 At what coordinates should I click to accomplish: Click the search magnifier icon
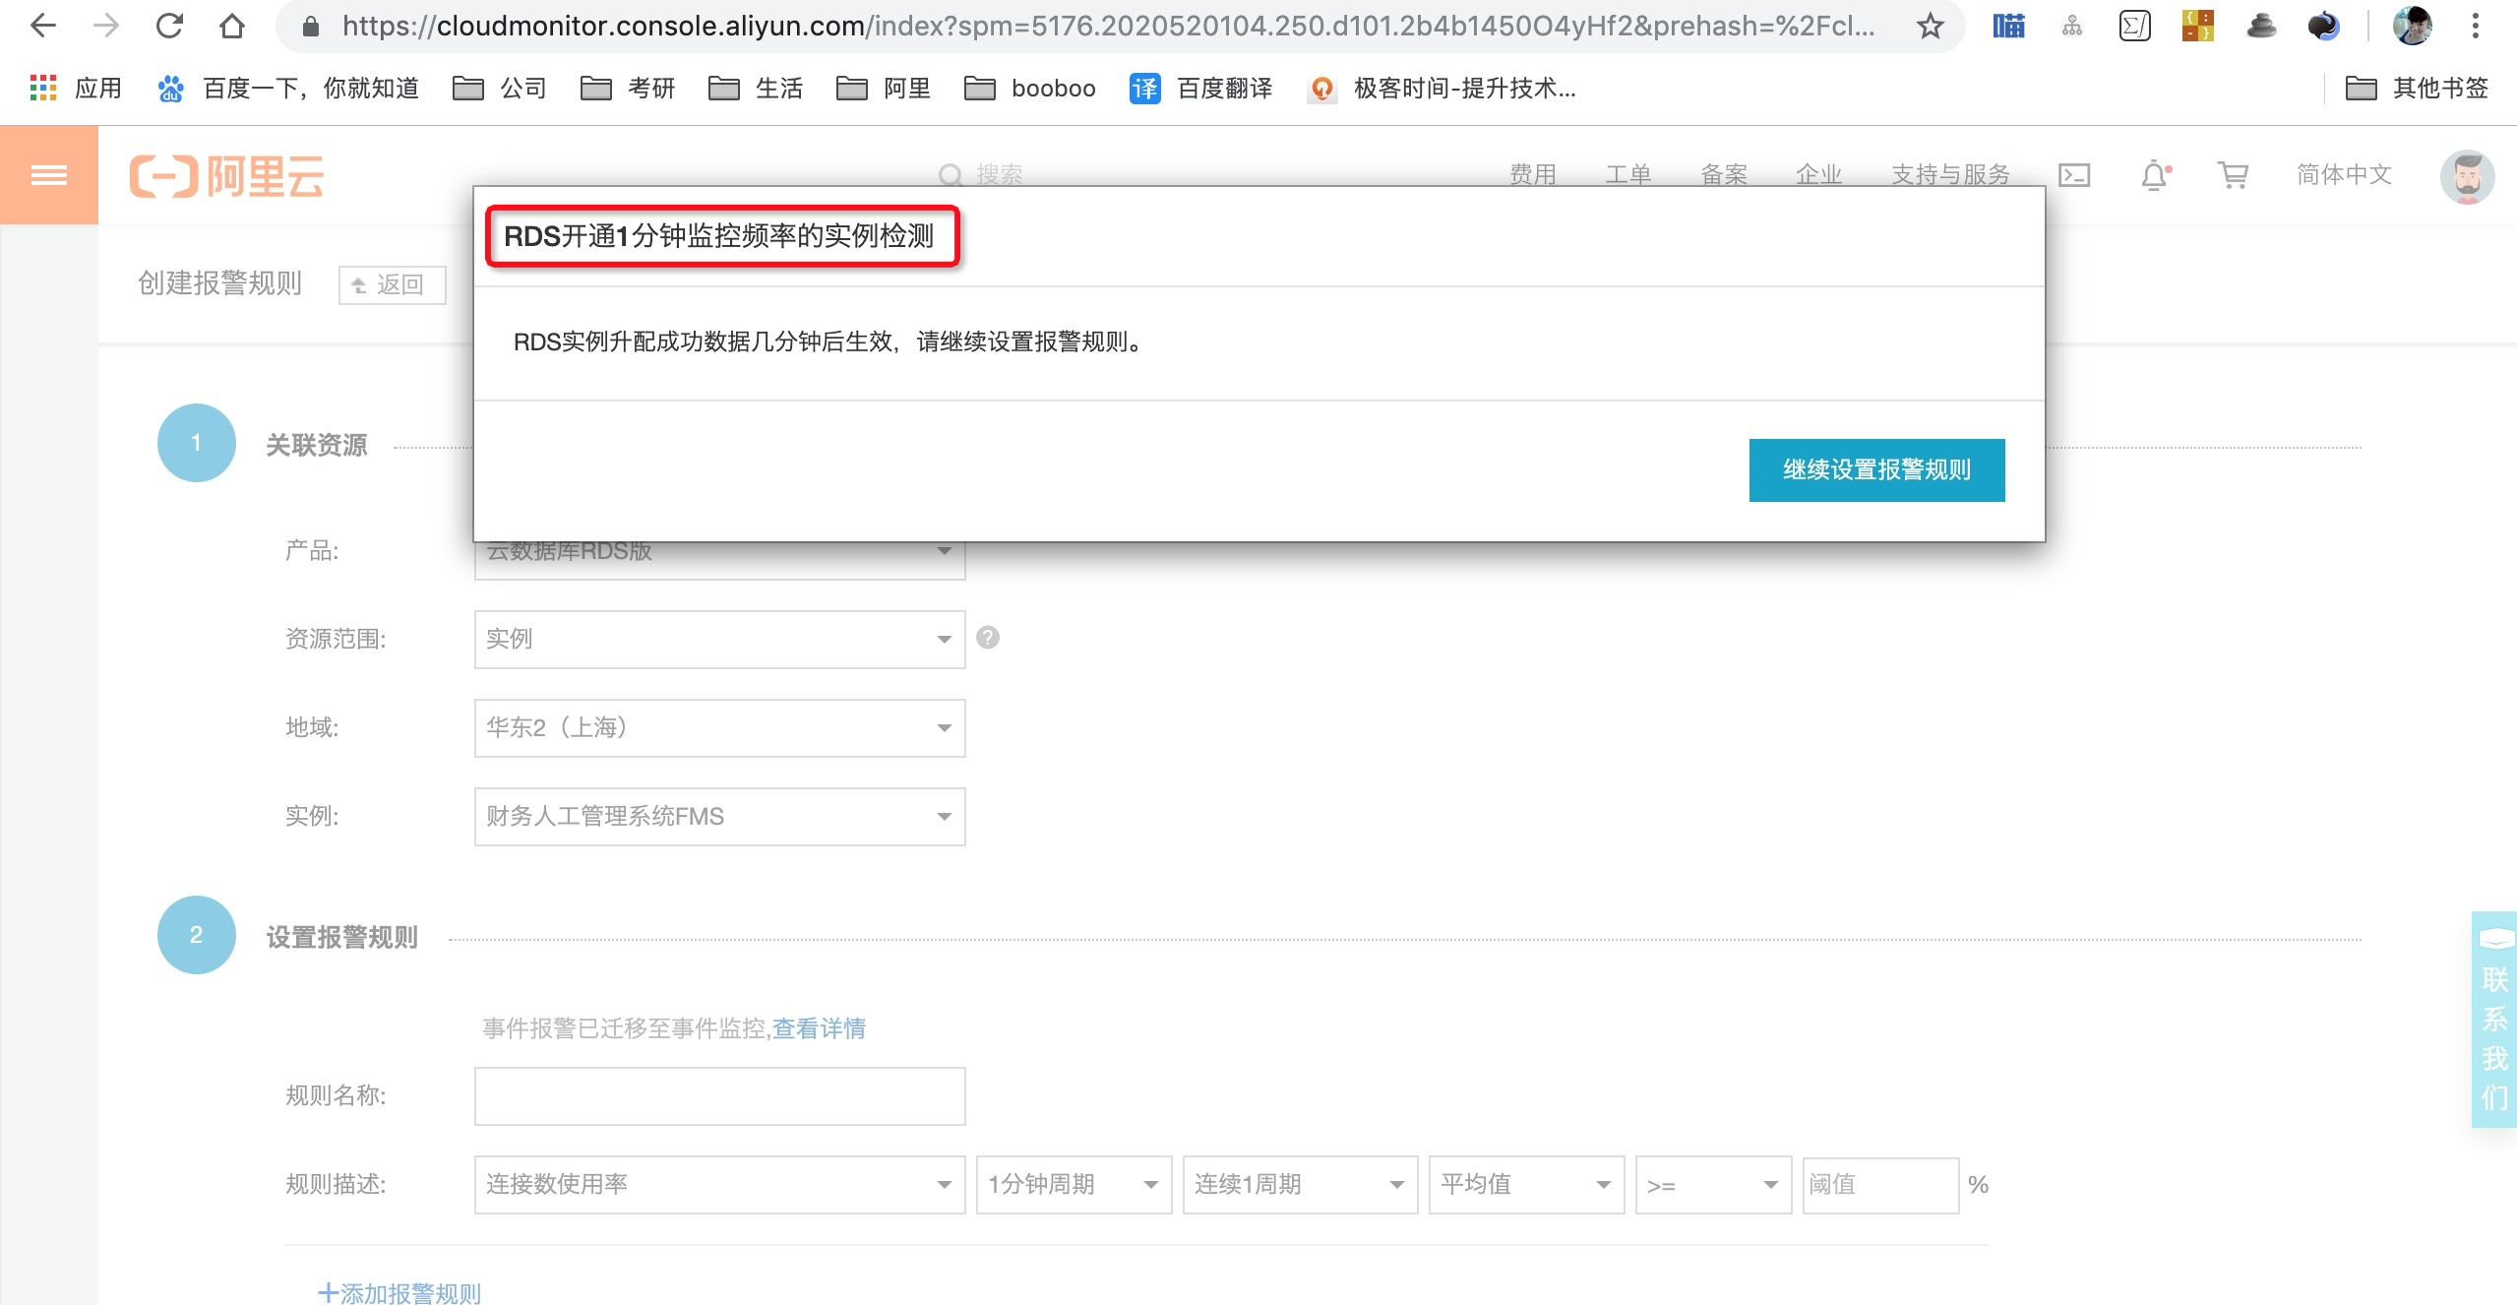point(950,175)
